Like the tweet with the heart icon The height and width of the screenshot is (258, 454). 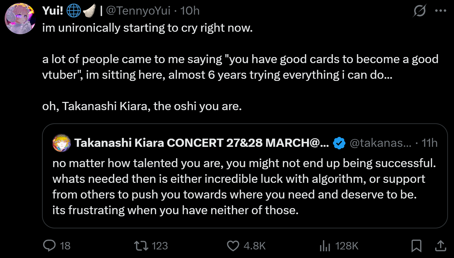point(233,246)
